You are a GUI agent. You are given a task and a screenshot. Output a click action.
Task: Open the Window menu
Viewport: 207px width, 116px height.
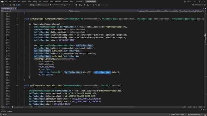click(x=65, y=2)
